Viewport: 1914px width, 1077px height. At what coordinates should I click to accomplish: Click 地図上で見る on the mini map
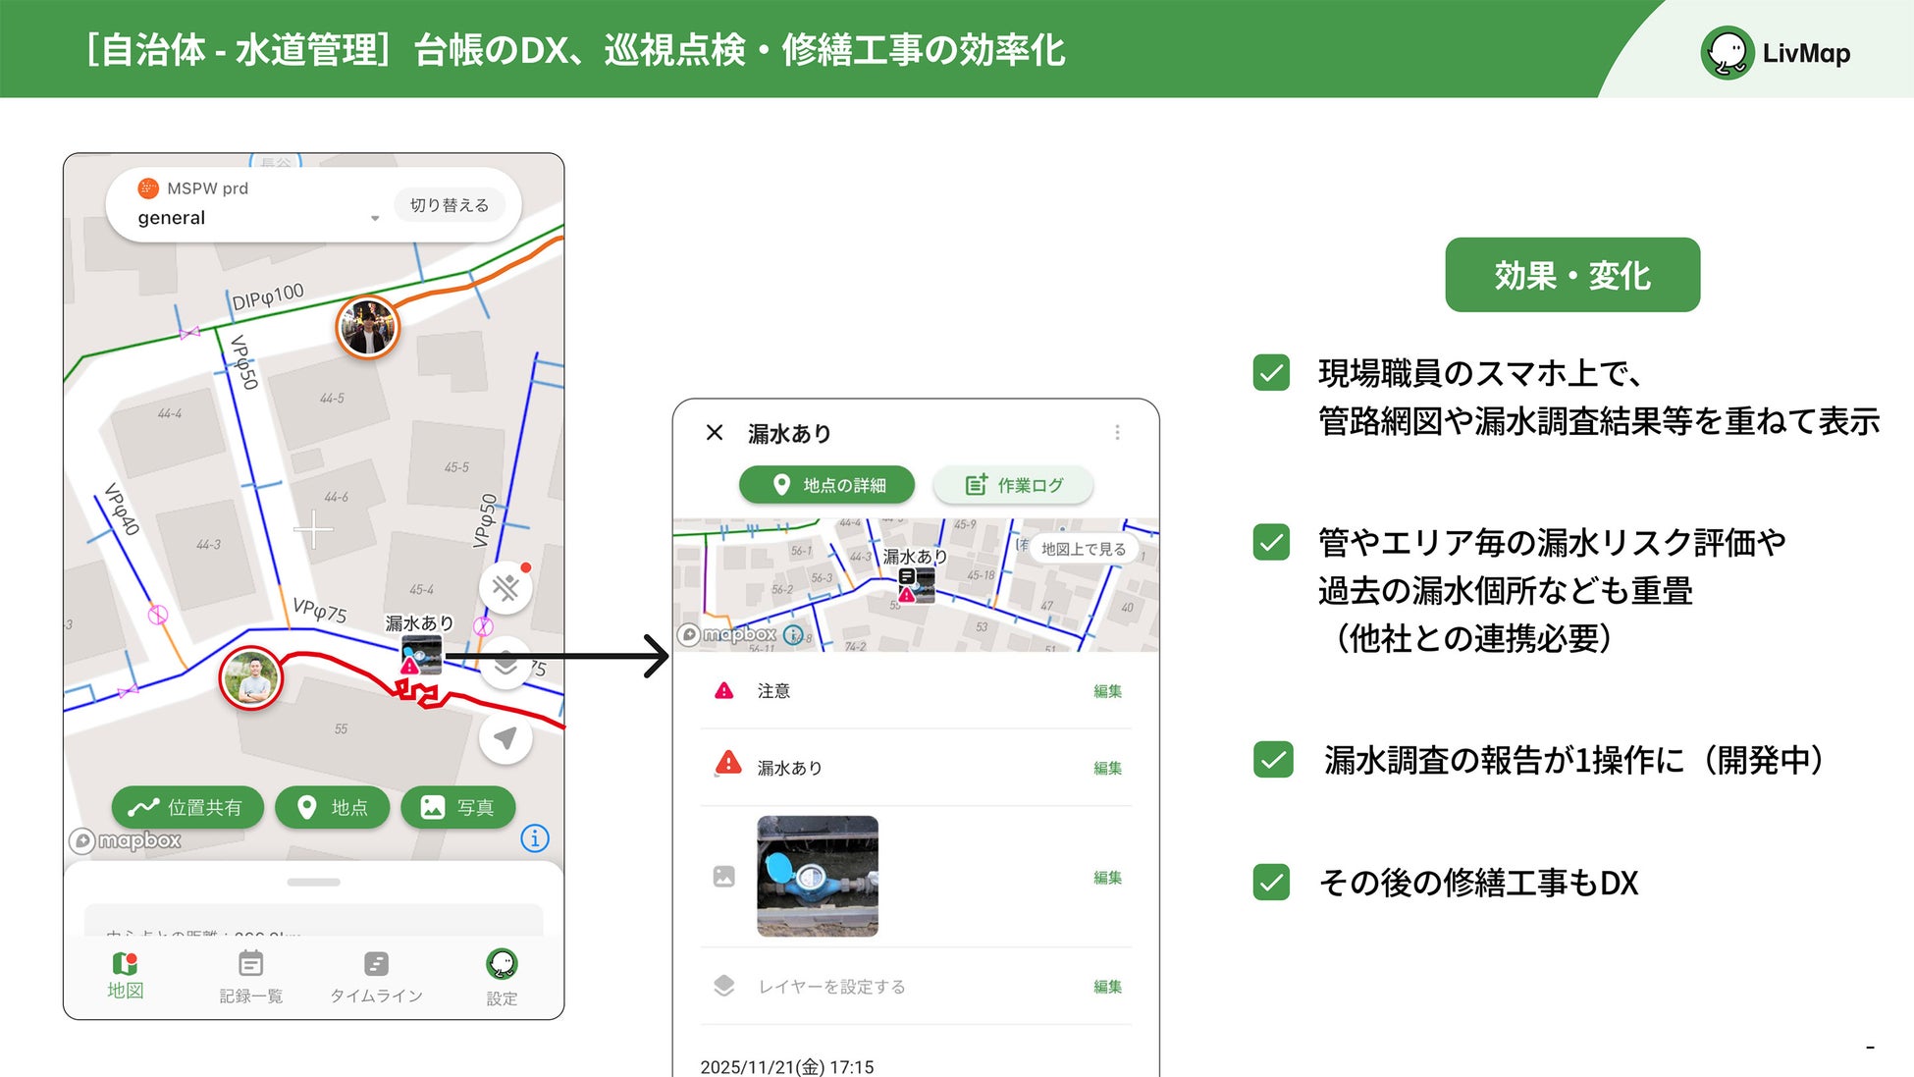click(x=1083, y=549)
